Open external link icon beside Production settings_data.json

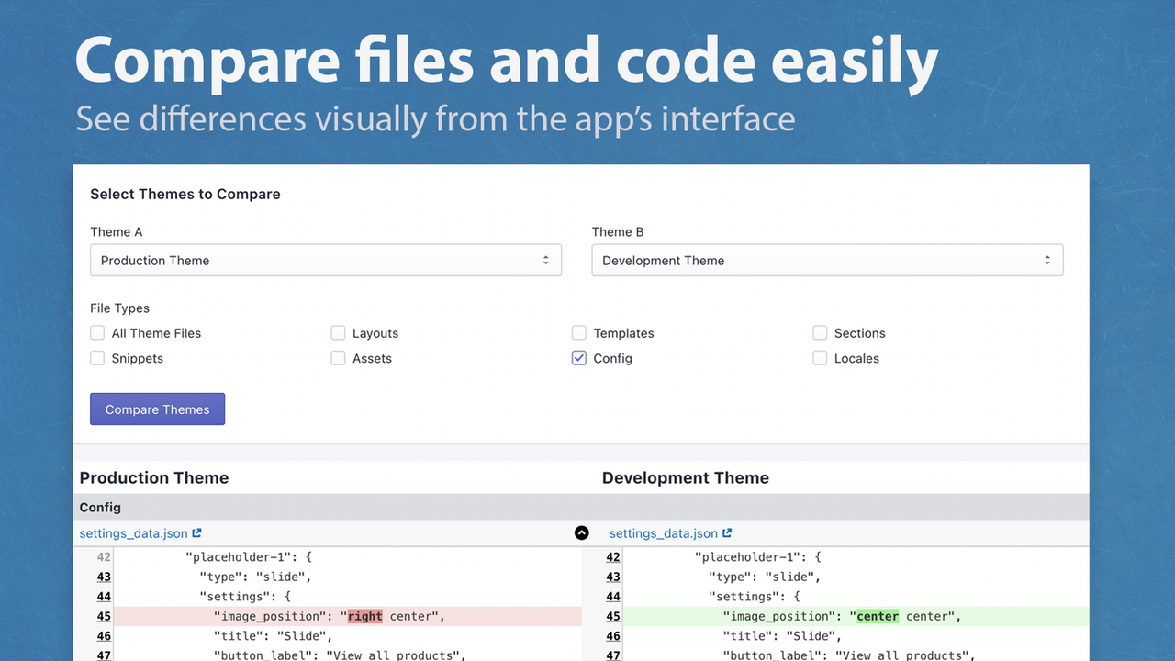(x=196, y=532)
